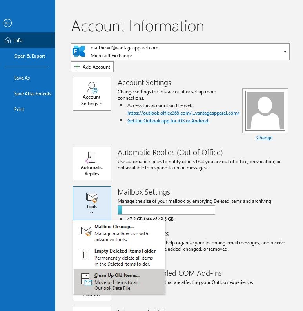Click the home icon beside Info
The height and width of the screenshot is (311, 303).
click(x=8, y=40)
